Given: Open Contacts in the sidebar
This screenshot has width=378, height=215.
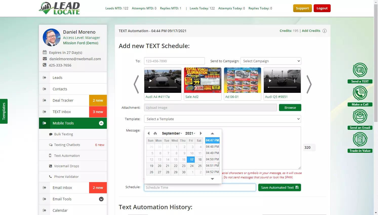Looking at the screenshot, I should tap(73, 89).
